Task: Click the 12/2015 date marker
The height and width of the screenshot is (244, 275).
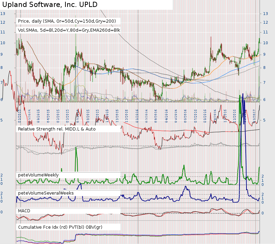Action: coord(127,116)
